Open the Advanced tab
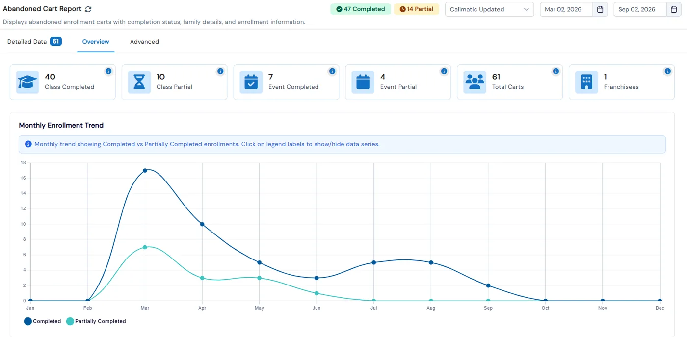The height and width of the screenshot is (337, 687). pos(144,42)
